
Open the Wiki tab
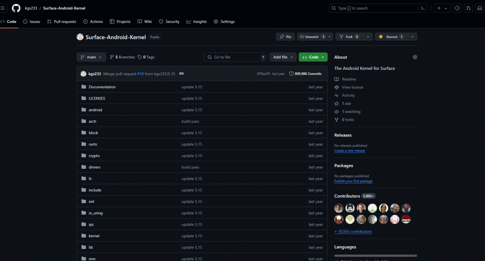click(x=145, y=22)
